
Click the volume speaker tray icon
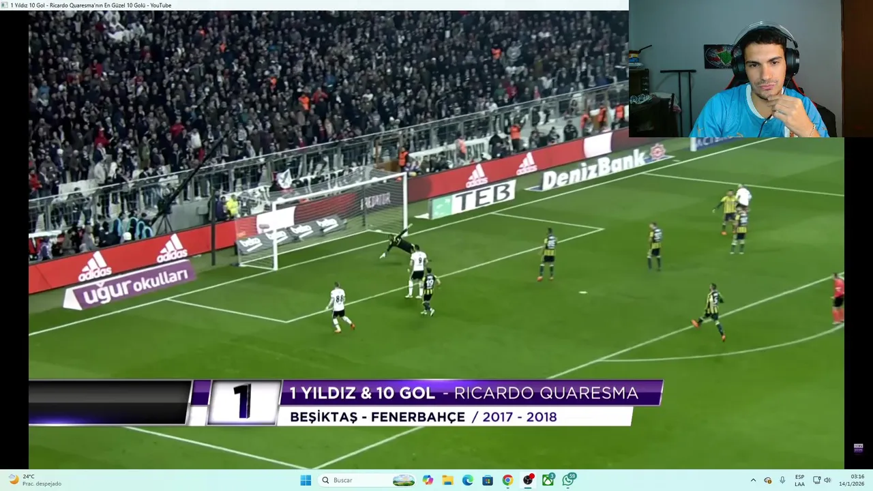[x=827, y=480]
